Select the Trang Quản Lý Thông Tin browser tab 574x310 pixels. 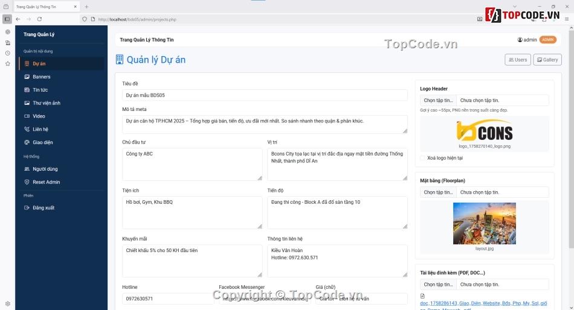point(46,7)
